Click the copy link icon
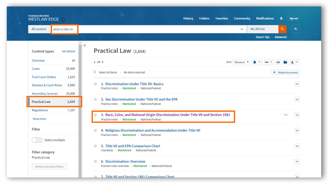This screenshot has height=184, width=328. pyautogui.click(x=278, y=62)
